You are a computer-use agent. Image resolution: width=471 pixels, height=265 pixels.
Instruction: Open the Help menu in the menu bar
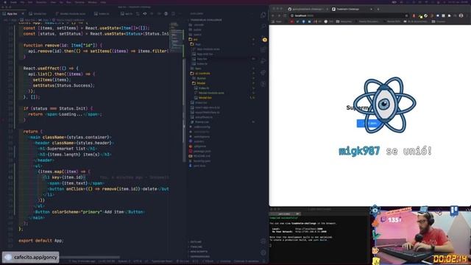(x=103, y=2)
